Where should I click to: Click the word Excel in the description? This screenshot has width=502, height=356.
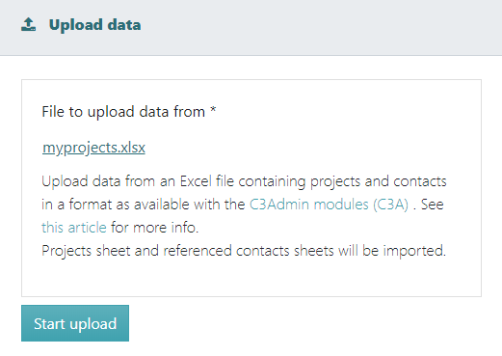(196, 181)
